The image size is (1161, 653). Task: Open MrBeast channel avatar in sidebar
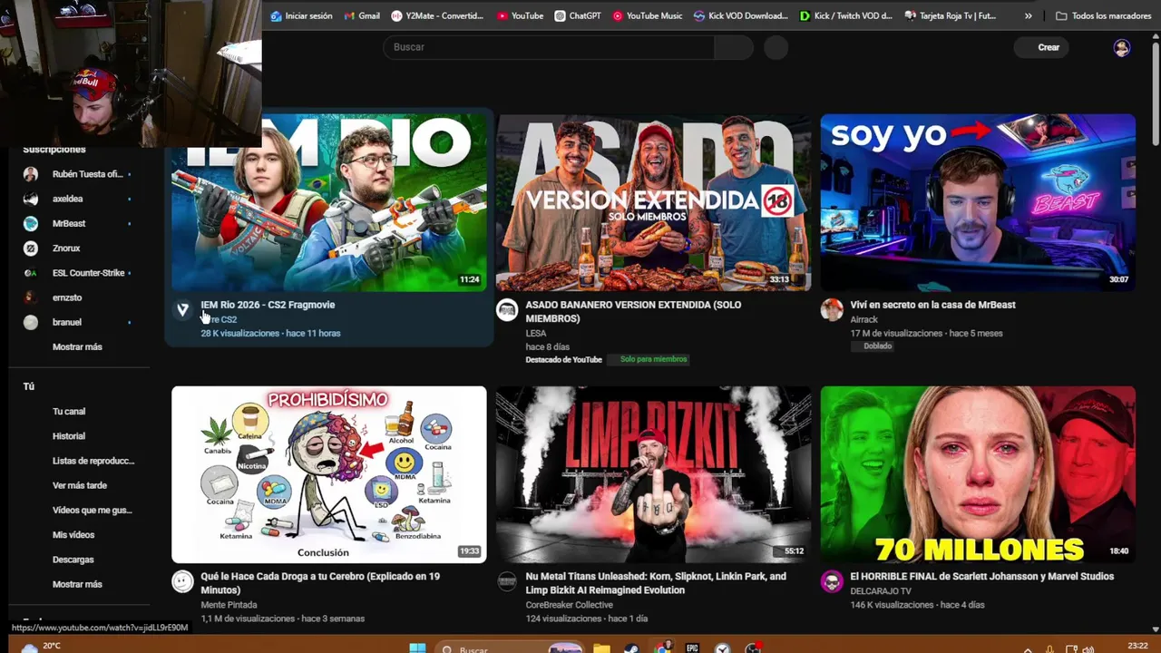tap(31, 223)
